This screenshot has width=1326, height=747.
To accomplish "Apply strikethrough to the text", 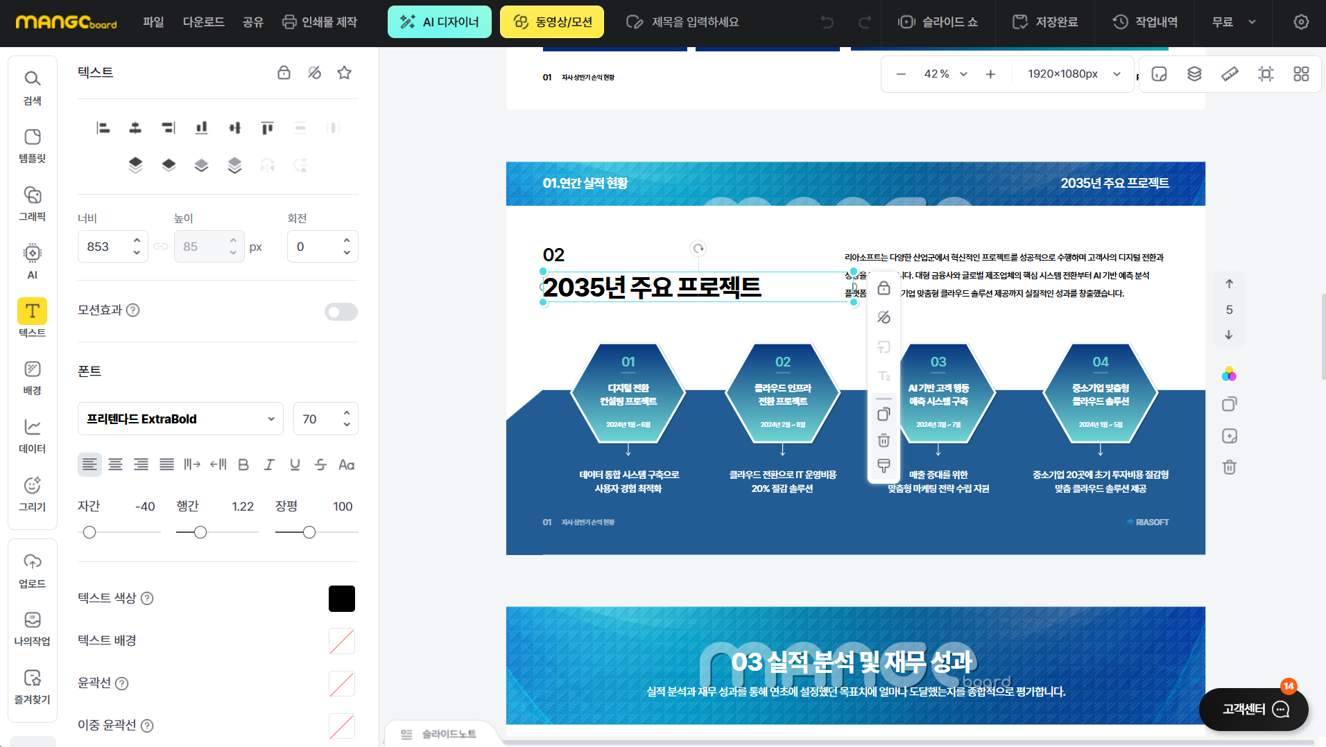I will [320, 465].
